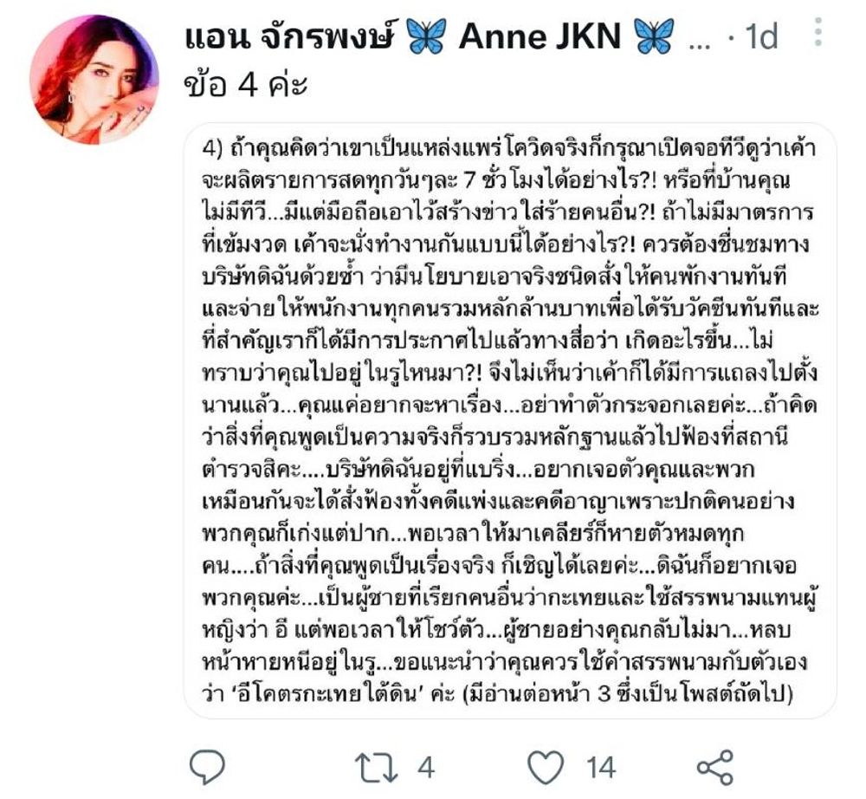866x799 pixels.
Task: View the retweet count 4
Action: pyautogui.click(x=426, y=768)
